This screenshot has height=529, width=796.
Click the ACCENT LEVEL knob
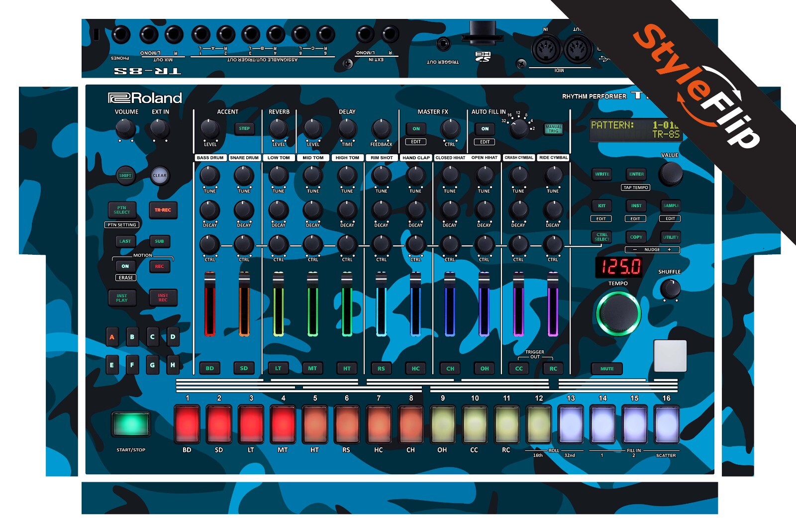coord(210,129)
